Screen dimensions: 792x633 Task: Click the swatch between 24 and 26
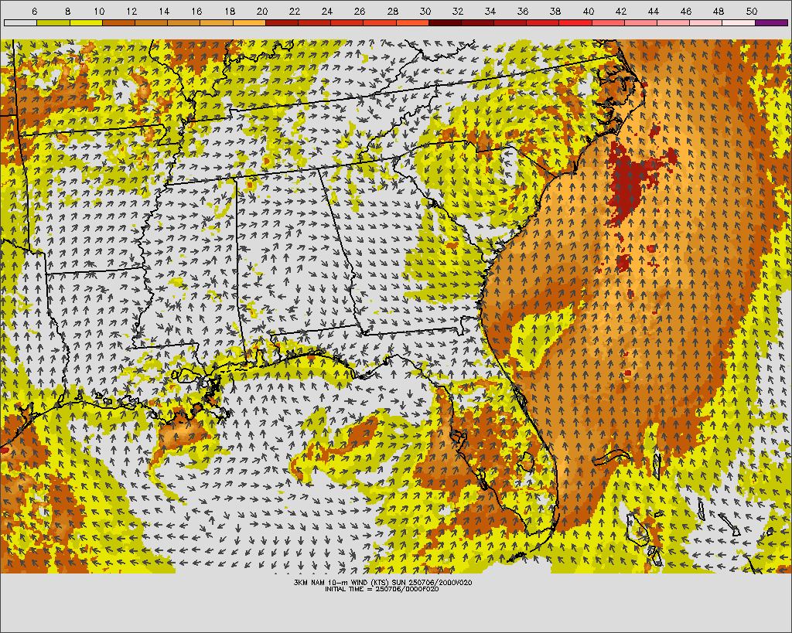point(347,22)
